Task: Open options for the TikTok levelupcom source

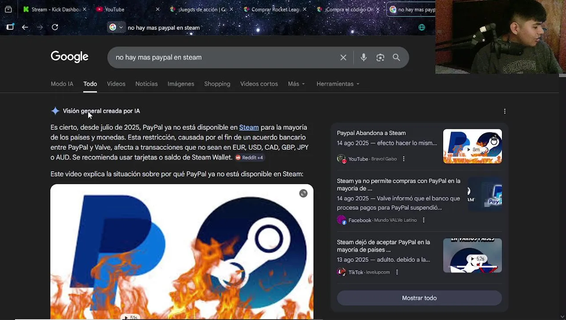Action: pos(397,272)
